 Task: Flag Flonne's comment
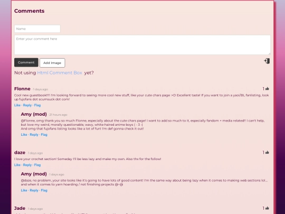tap(37, 105)
